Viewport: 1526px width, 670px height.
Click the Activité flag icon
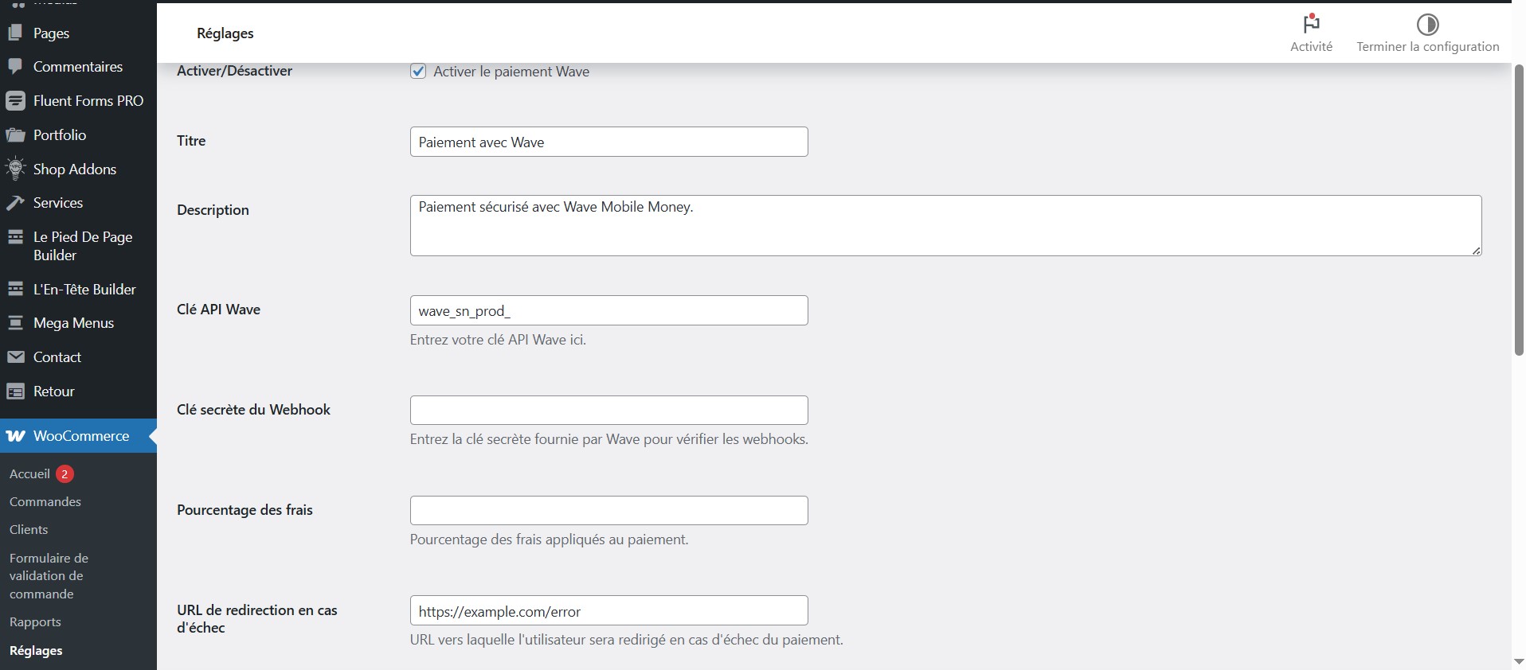[x=1311, y=24]
